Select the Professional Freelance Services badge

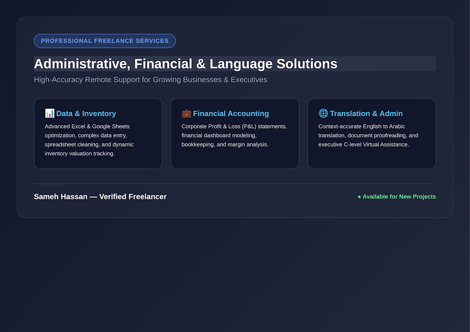105,41
